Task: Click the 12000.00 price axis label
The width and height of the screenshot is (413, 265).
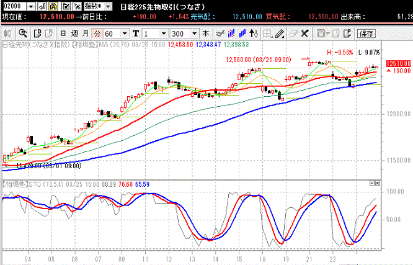Action: pos(399,114)
